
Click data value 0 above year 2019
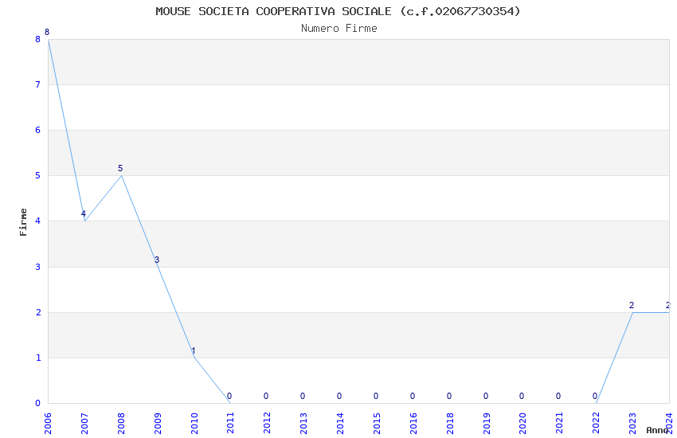[x=486, y=396]
